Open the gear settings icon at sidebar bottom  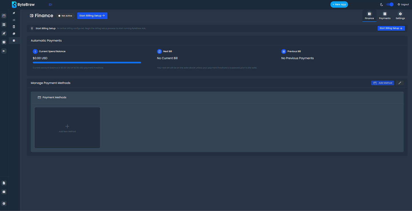click(4, 204)
